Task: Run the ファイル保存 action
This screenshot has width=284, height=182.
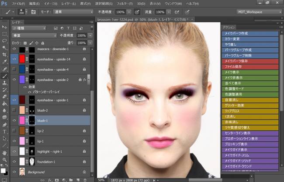Action: (x=250, y=66)
